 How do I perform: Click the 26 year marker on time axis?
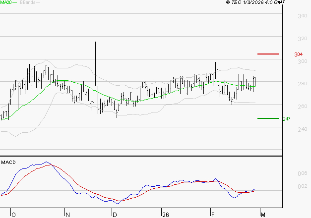(x=165, y=215)
